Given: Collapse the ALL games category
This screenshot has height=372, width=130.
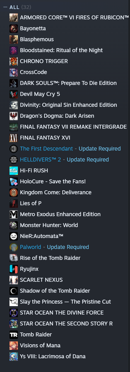Looking at the screenshot, I should pos(5,7).
